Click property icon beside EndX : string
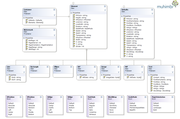Screen dimensions: 180x119 pos(10,77)
